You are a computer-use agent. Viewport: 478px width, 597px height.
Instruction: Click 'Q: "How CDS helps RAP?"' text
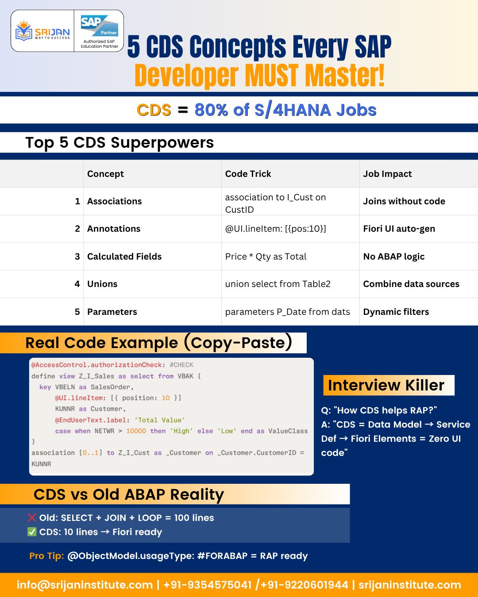coord(379,410)
